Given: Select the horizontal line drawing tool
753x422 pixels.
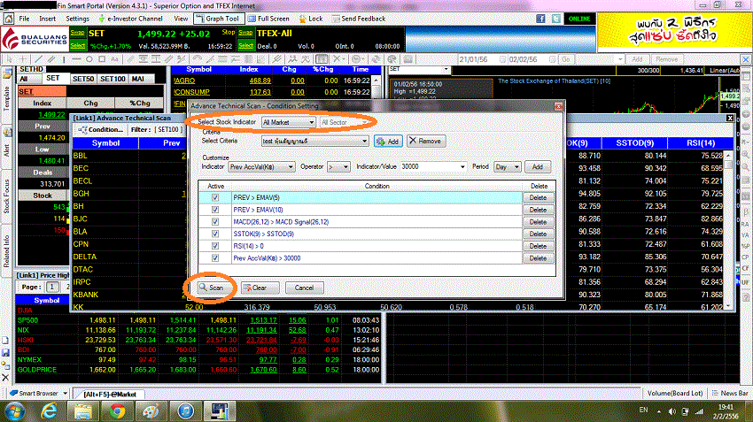Looking at the screenshot, I should [x=76, y=59].
